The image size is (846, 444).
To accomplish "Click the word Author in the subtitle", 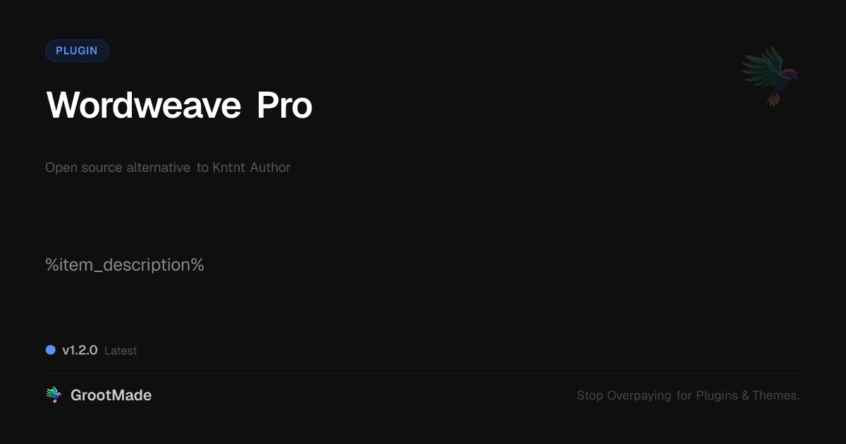I will pyautogui.click(x=270, y=168).
